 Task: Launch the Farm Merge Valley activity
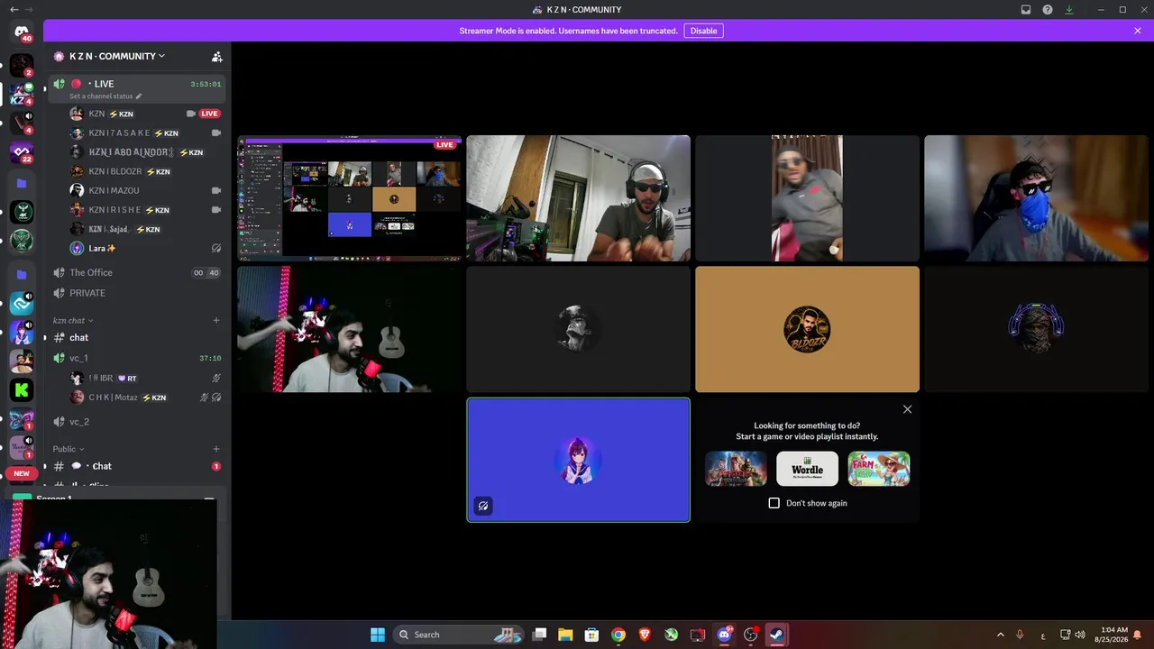click(x=879, y=469)
